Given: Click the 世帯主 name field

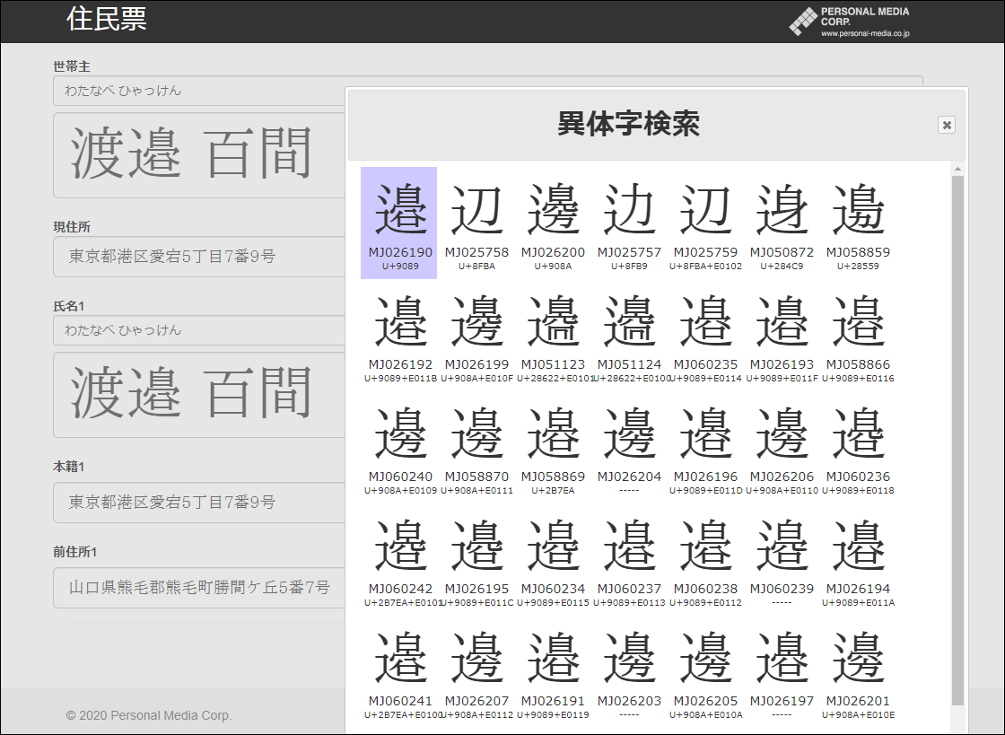Looking at the screenshot, I should 197,91.
